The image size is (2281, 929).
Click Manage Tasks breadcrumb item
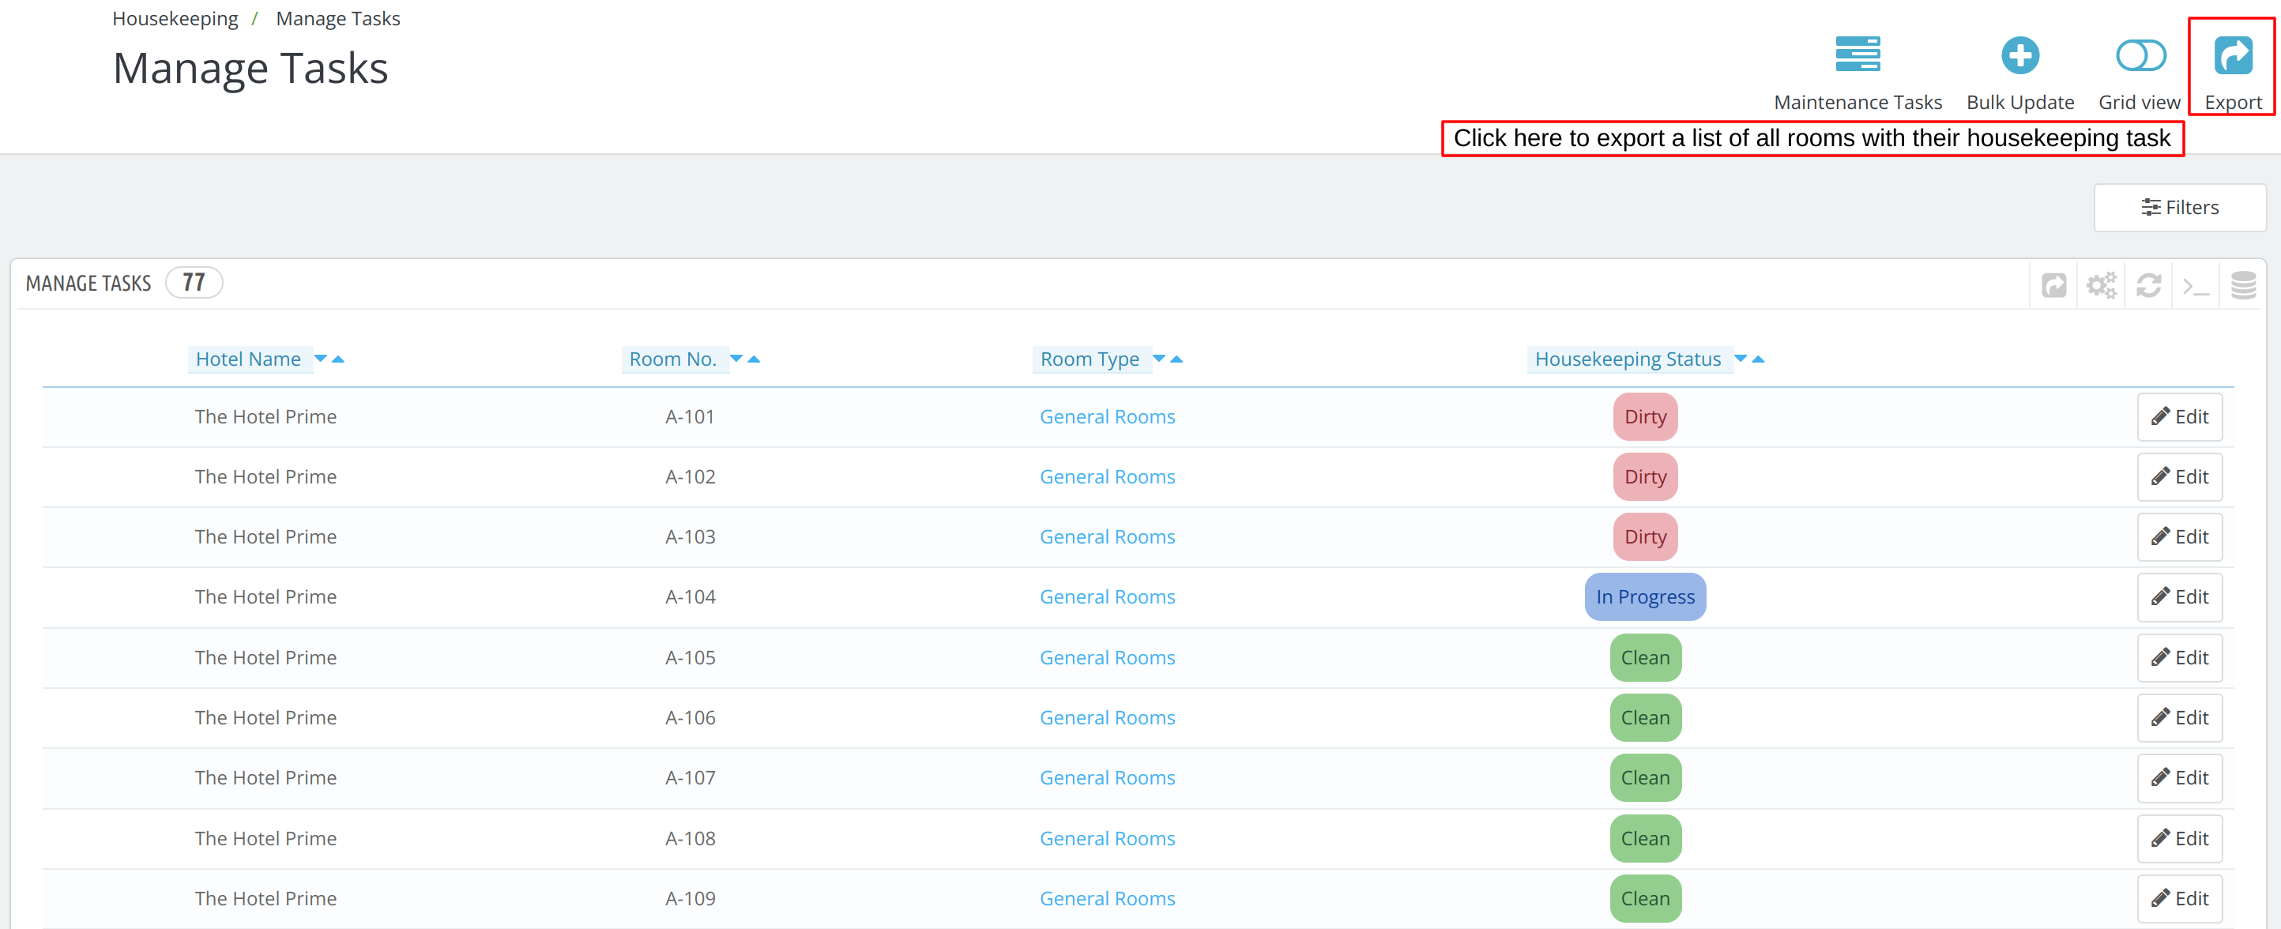(337, 19)
